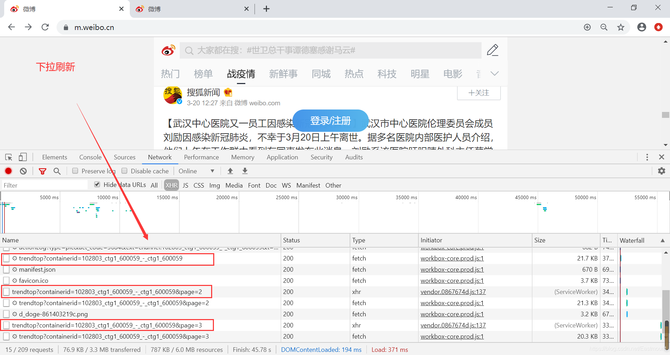Switch to the Elements panel
670x355 pixels.
[54, 157]
